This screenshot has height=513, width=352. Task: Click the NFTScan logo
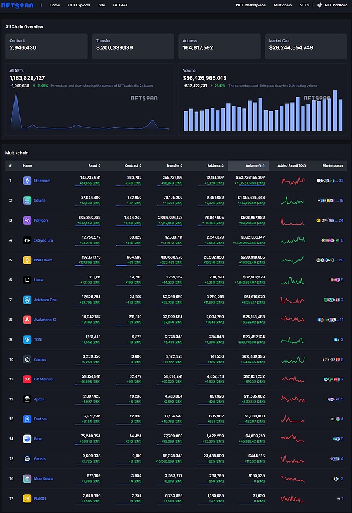(x=19, y=5)
